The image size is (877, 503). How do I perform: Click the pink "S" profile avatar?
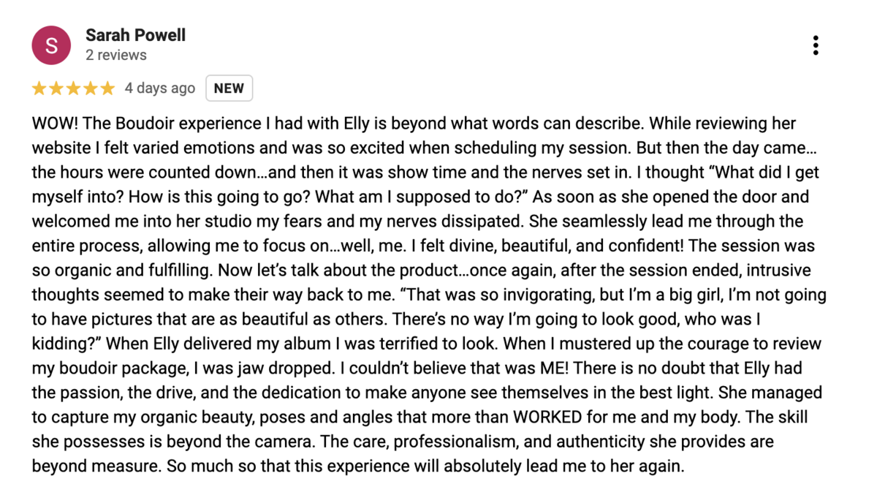tap(51, 45)
